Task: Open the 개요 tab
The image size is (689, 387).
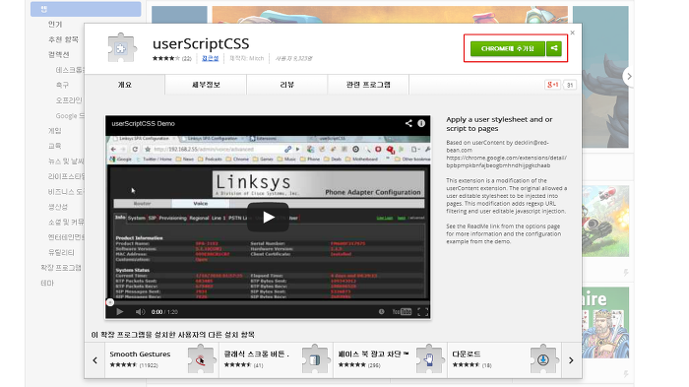Action: (125, 85)
